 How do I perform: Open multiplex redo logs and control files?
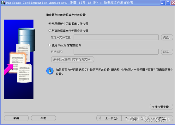(x=73, y=59)
